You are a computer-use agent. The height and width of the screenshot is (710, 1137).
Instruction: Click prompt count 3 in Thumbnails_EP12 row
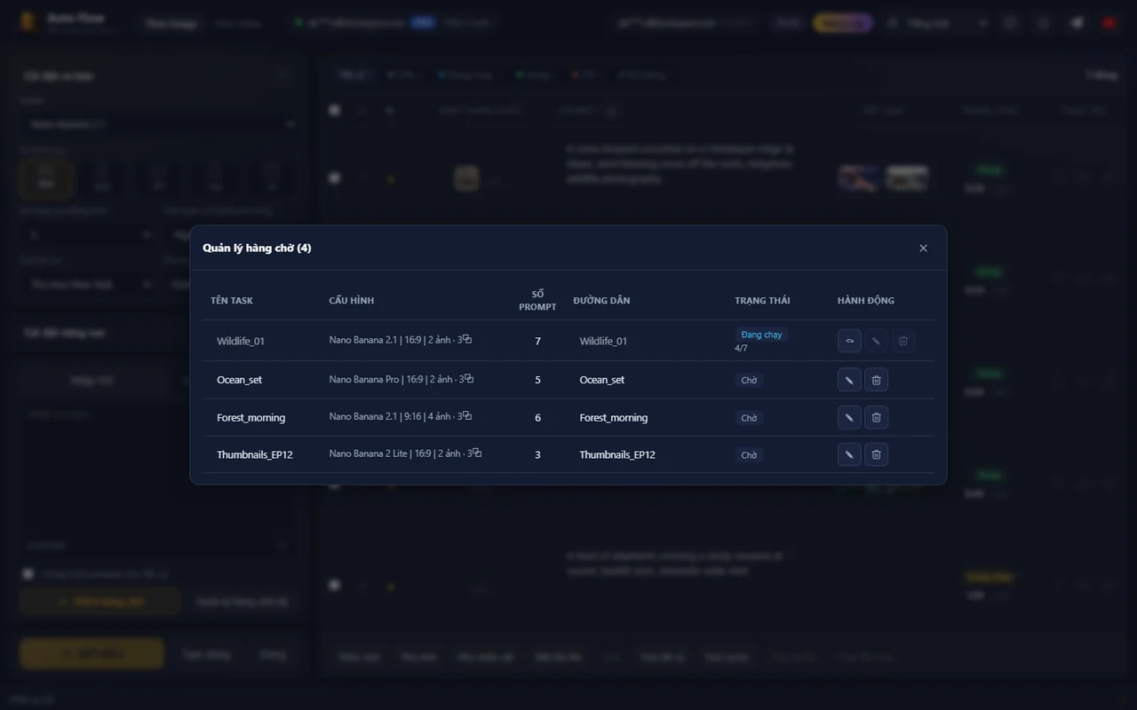pos(537,455)
